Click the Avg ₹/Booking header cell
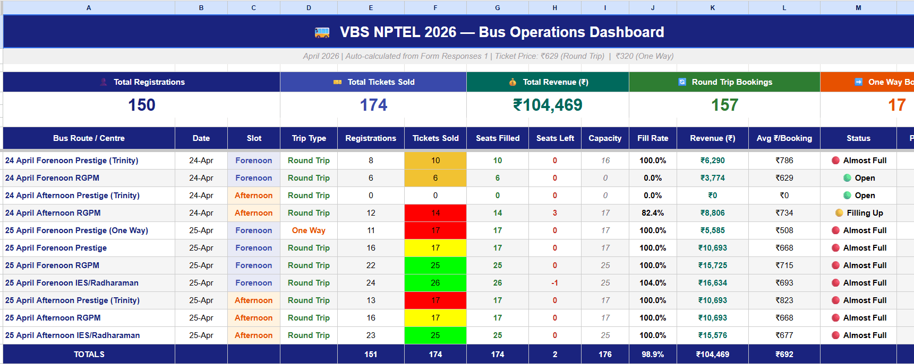914x364 pixels. coord(784,138)
